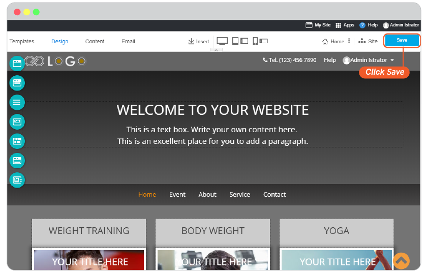Open My Site window icon
This screenshot has height=272, width=427.
point(309,25)
